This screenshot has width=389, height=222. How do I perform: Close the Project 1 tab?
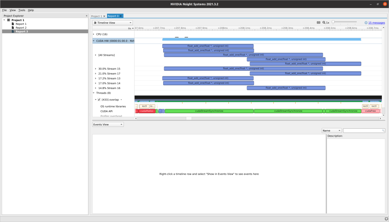(104, 16)
